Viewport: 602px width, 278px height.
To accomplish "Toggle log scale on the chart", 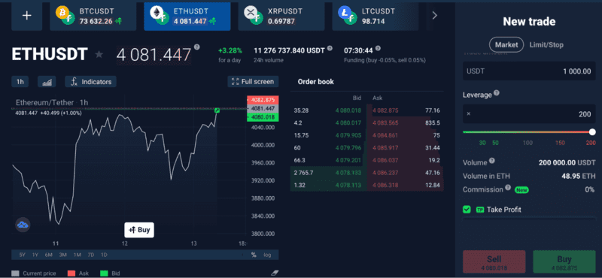I will point(267,255).
